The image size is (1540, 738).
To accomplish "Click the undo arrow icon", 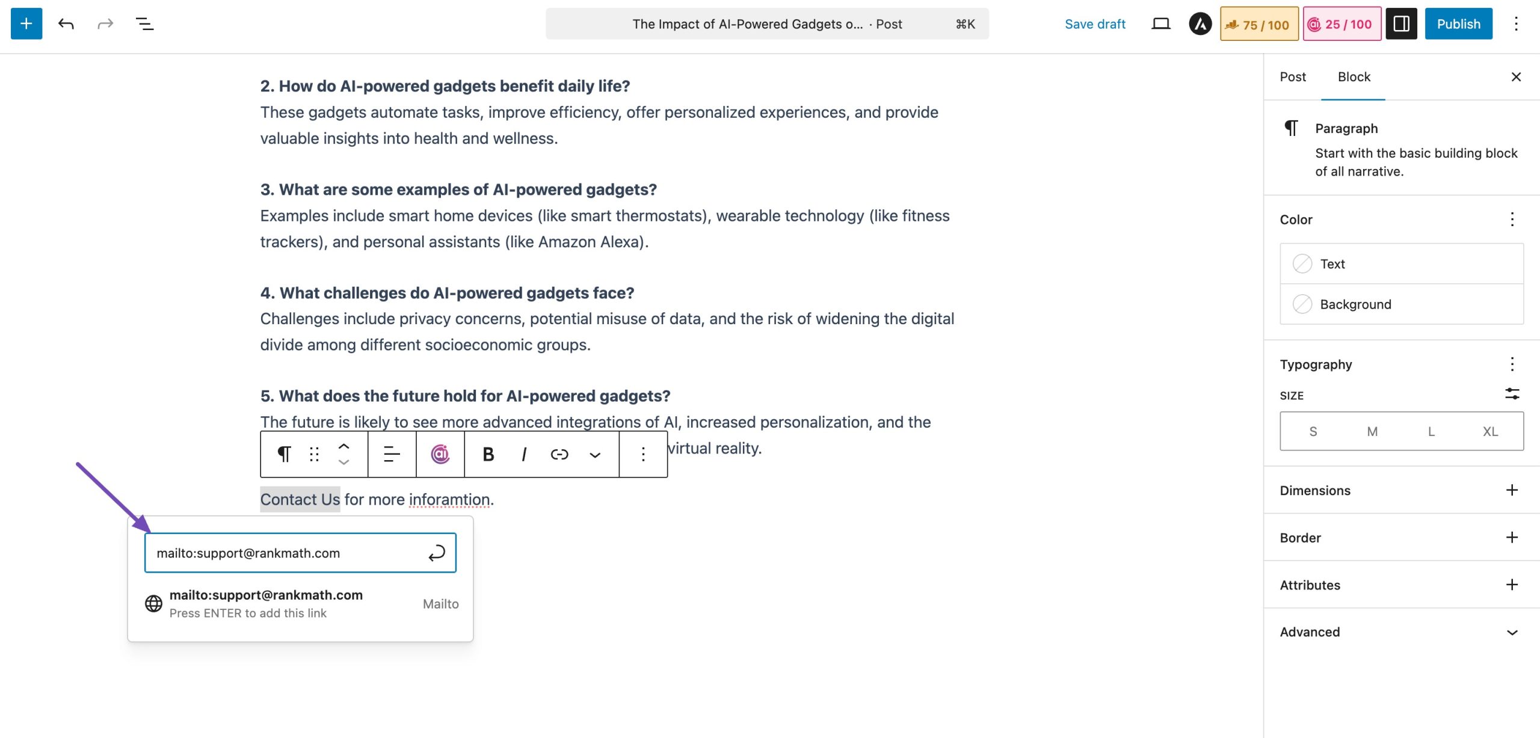I will tap(66, 24).
